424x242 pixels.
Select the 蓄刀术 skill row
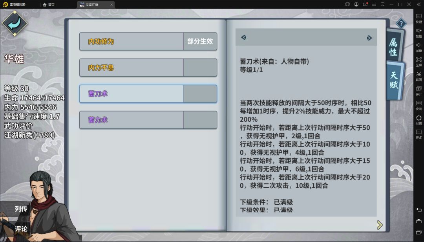tap(148, 93)
